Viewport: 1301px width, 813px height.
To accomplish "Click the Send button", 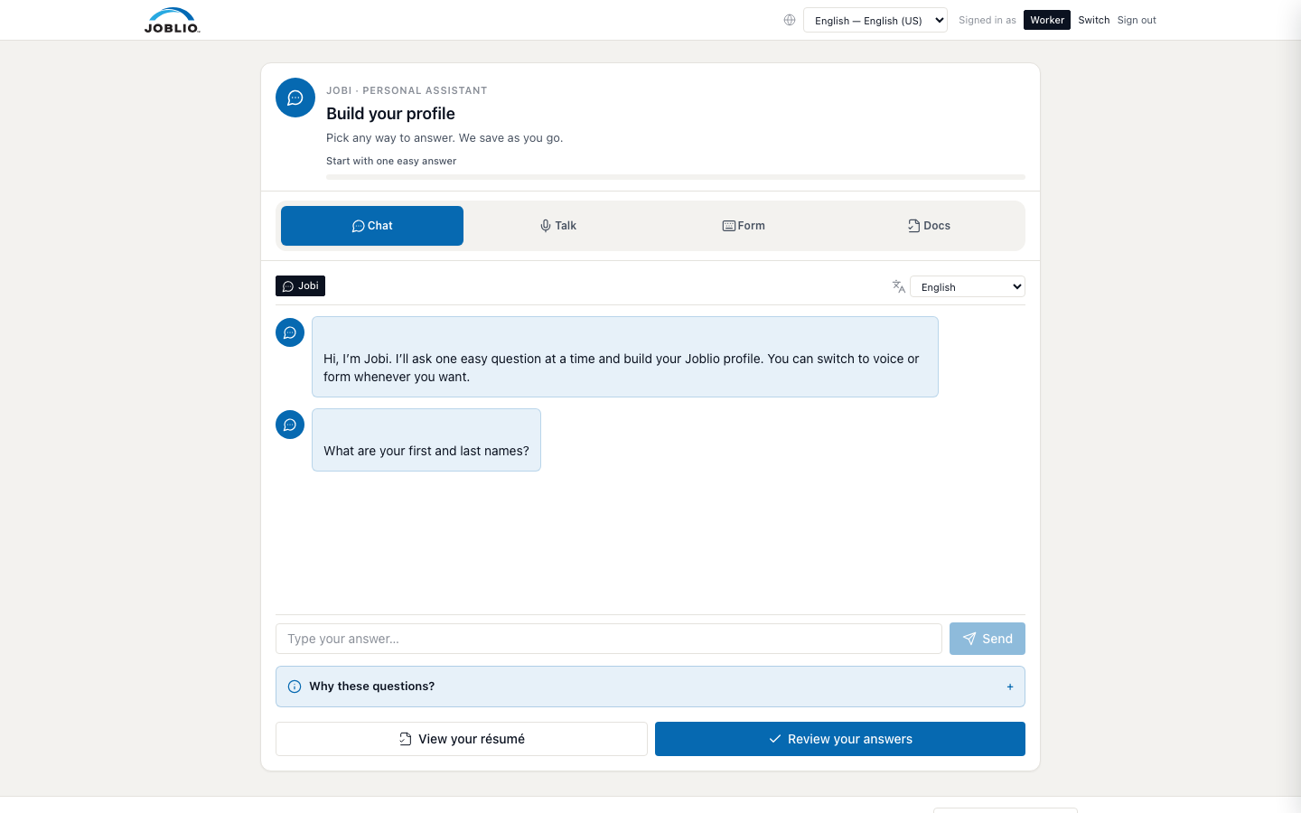I will tap(987, 639).
